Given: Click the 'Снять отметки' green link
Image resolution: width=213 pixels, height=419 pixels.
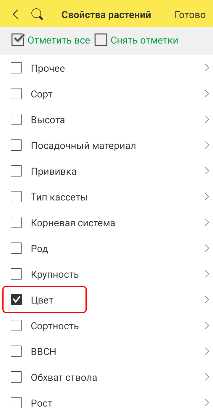Looking at the screenshot, I should pyautogui.click(x=144, y=40).
